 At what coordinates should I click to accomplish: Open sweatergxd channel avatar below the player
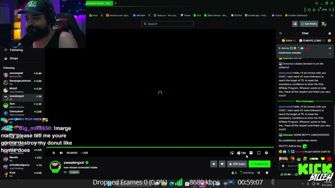click(55, 167)
